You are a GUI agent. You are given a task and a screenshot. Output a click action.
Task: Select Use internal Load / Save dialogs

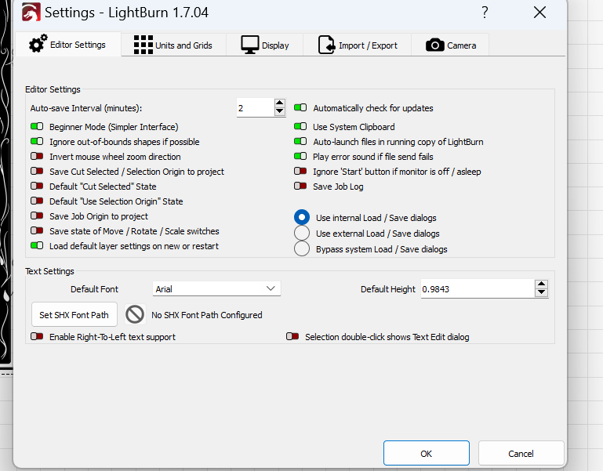point(302,217)
